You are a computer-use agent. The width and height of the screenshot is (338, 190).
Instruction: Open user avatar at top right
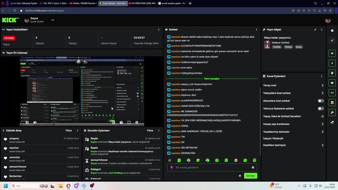[328, 20]
